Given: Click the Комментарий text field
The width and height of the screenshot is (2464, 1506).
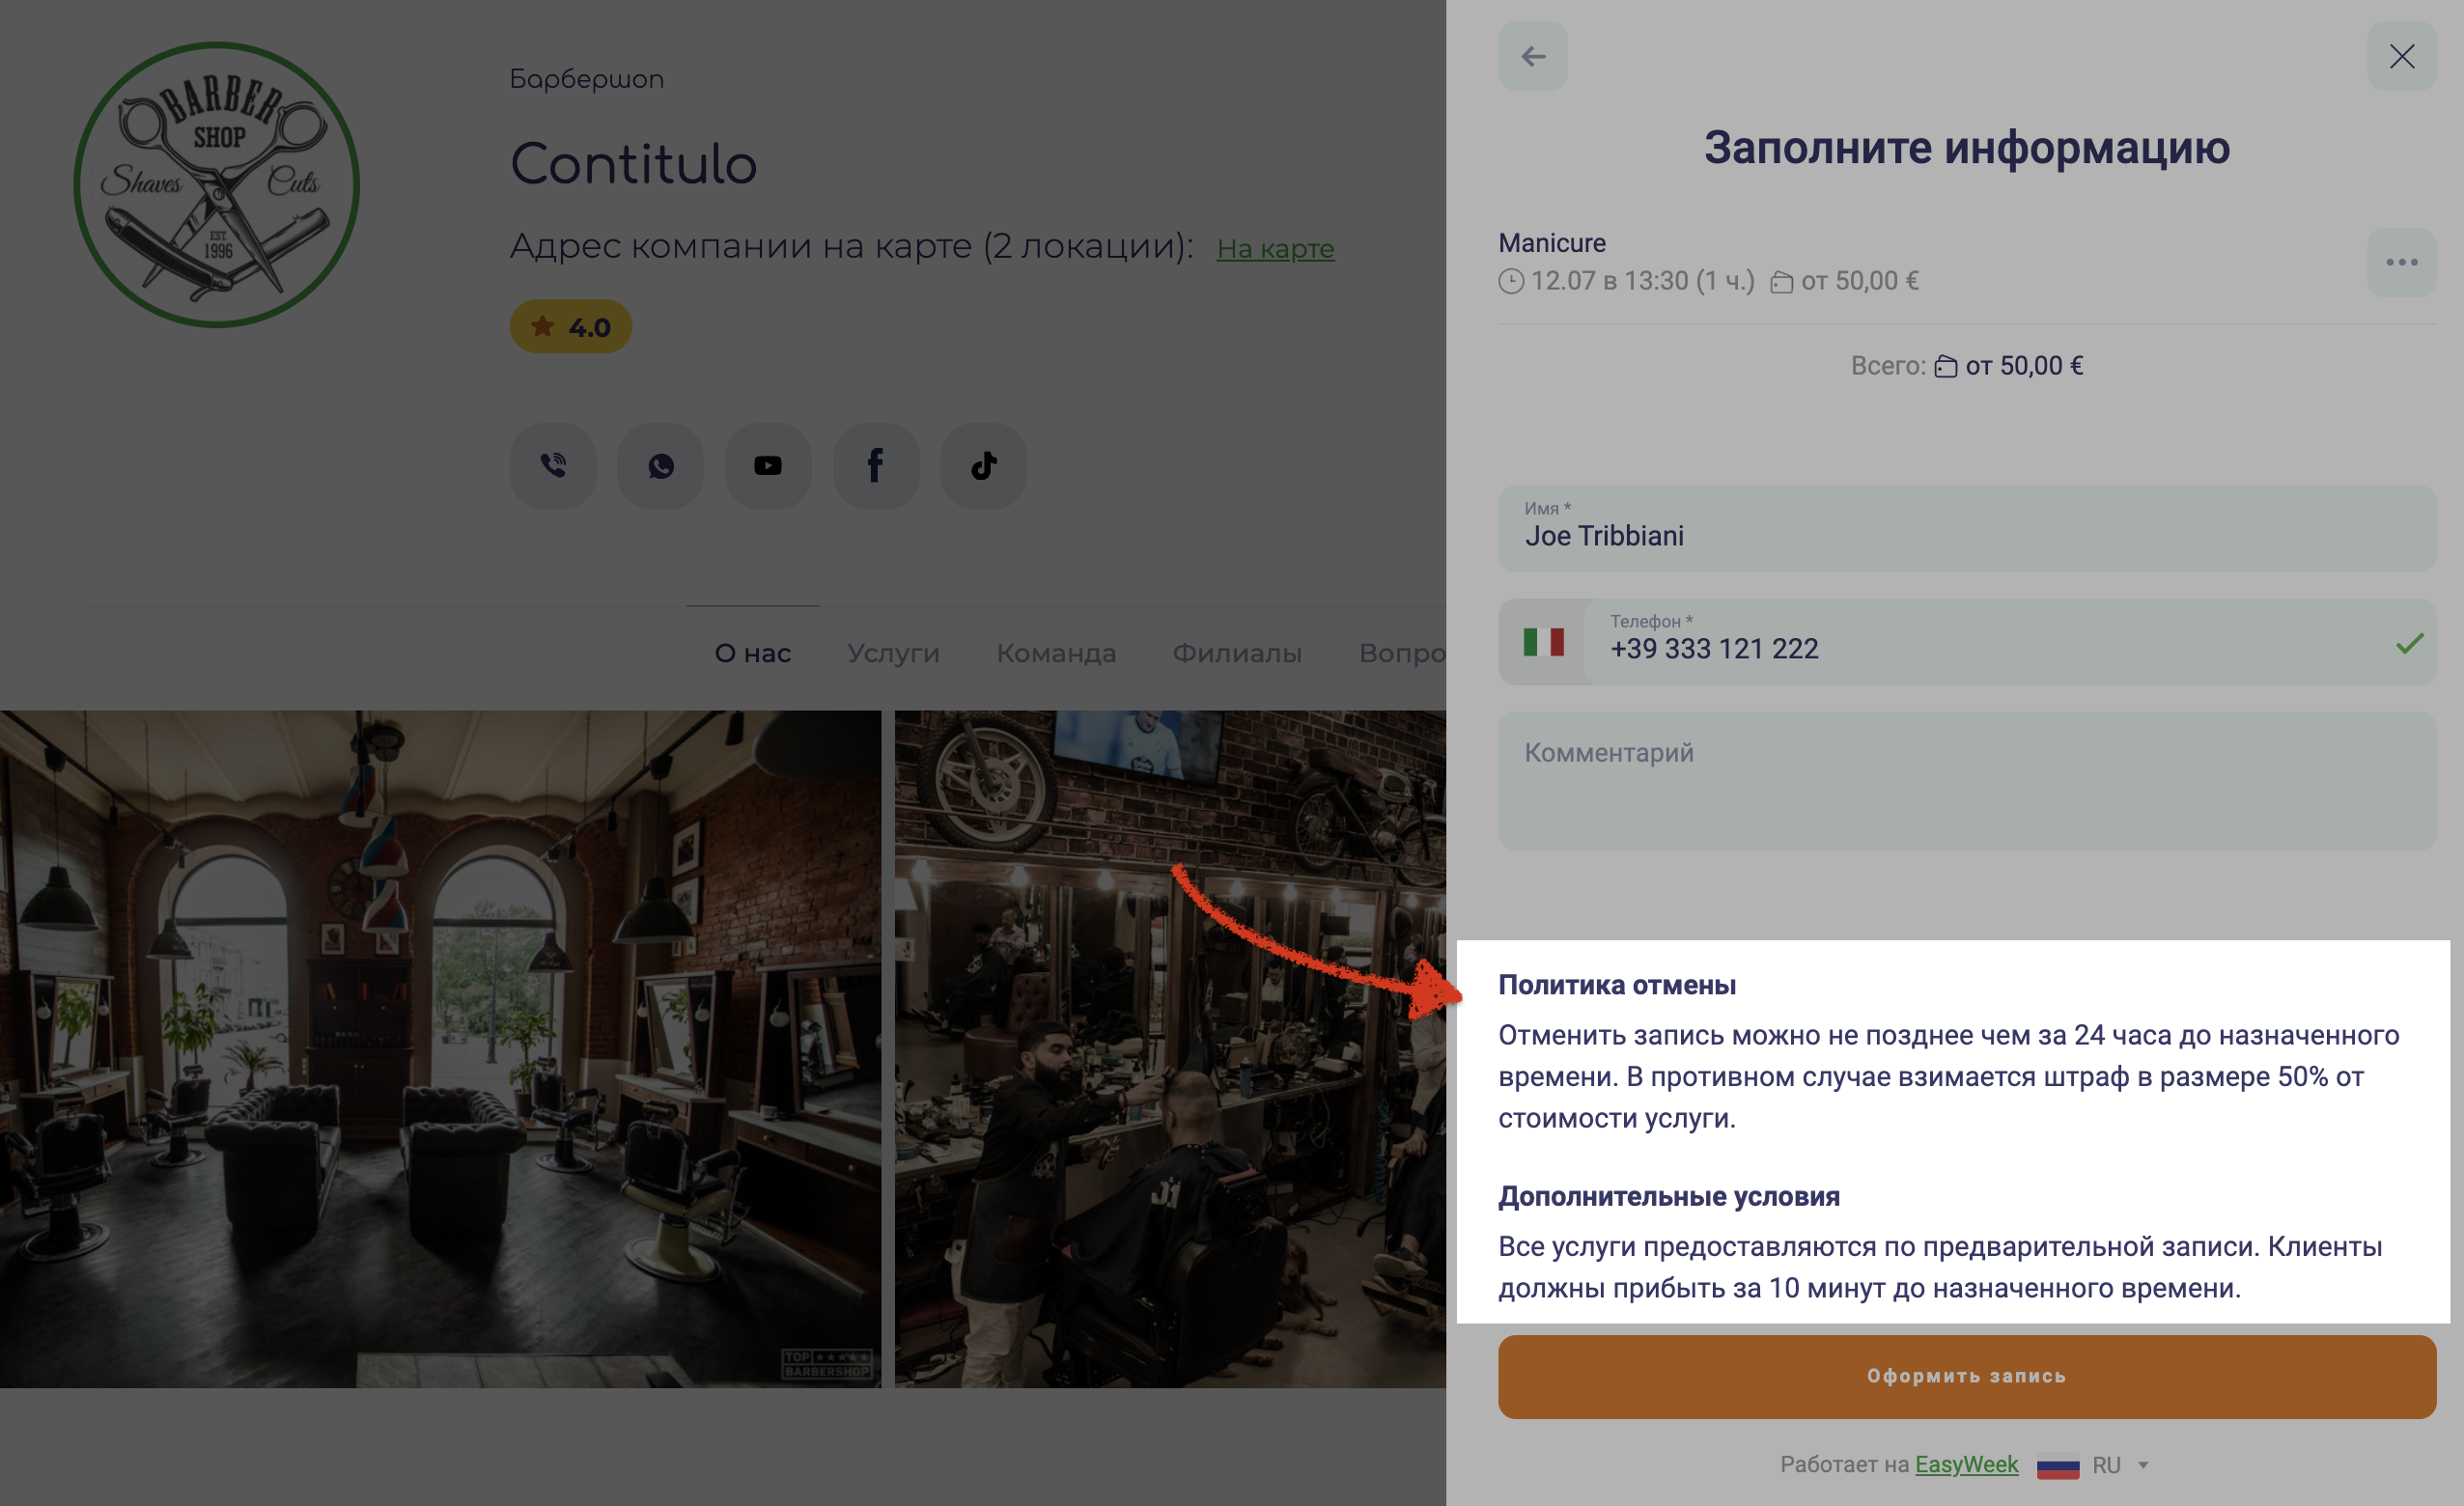Looking at the screenshot, I should pyautogui.click(x=1967, y=781).
